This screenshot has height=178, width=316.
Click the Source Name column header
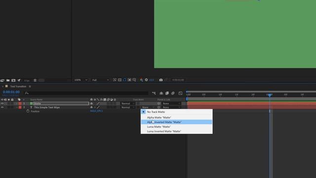(x=36, y=100)
